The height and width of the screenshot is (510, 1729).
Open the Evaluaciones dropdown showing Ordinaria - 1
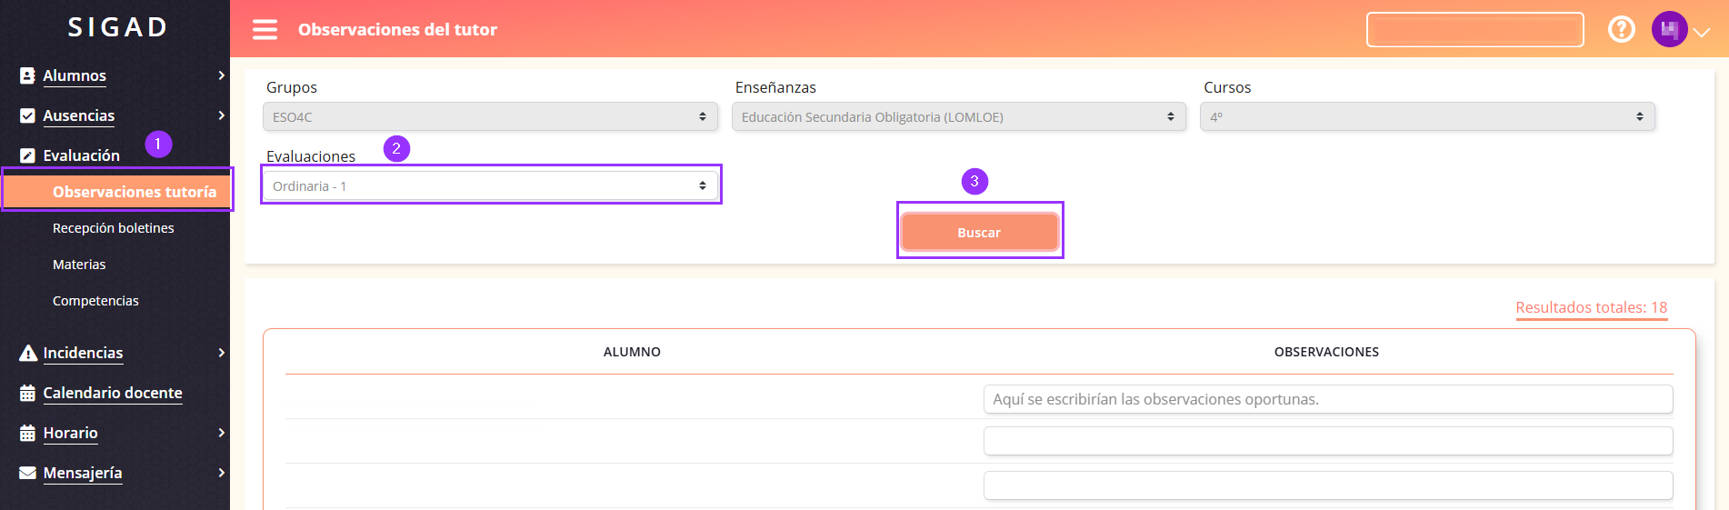pos(490,186)
